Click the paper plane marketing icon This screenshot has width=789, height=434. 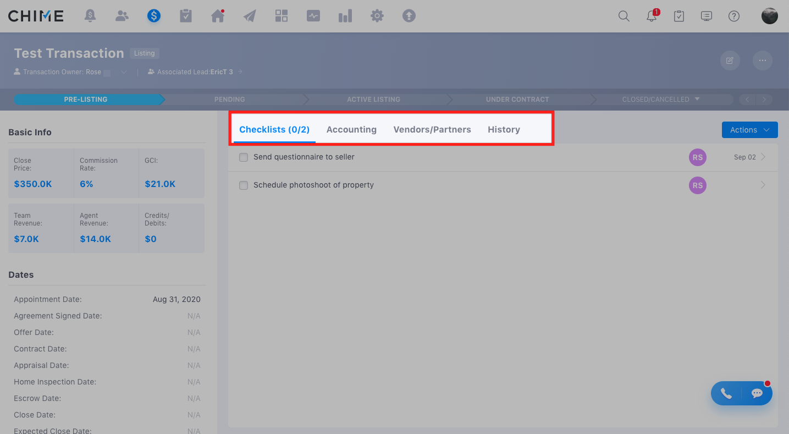tap(250, 16)
